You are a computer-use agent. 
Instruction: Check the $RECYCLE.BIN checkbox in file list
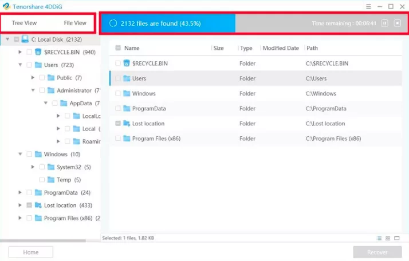coord(118,63)
